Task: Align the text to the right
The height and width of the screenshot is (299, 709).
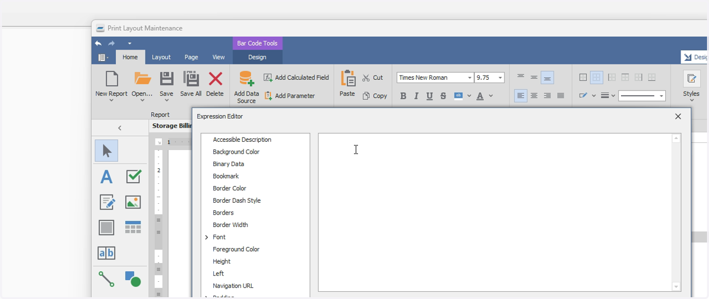Action: 548,96
